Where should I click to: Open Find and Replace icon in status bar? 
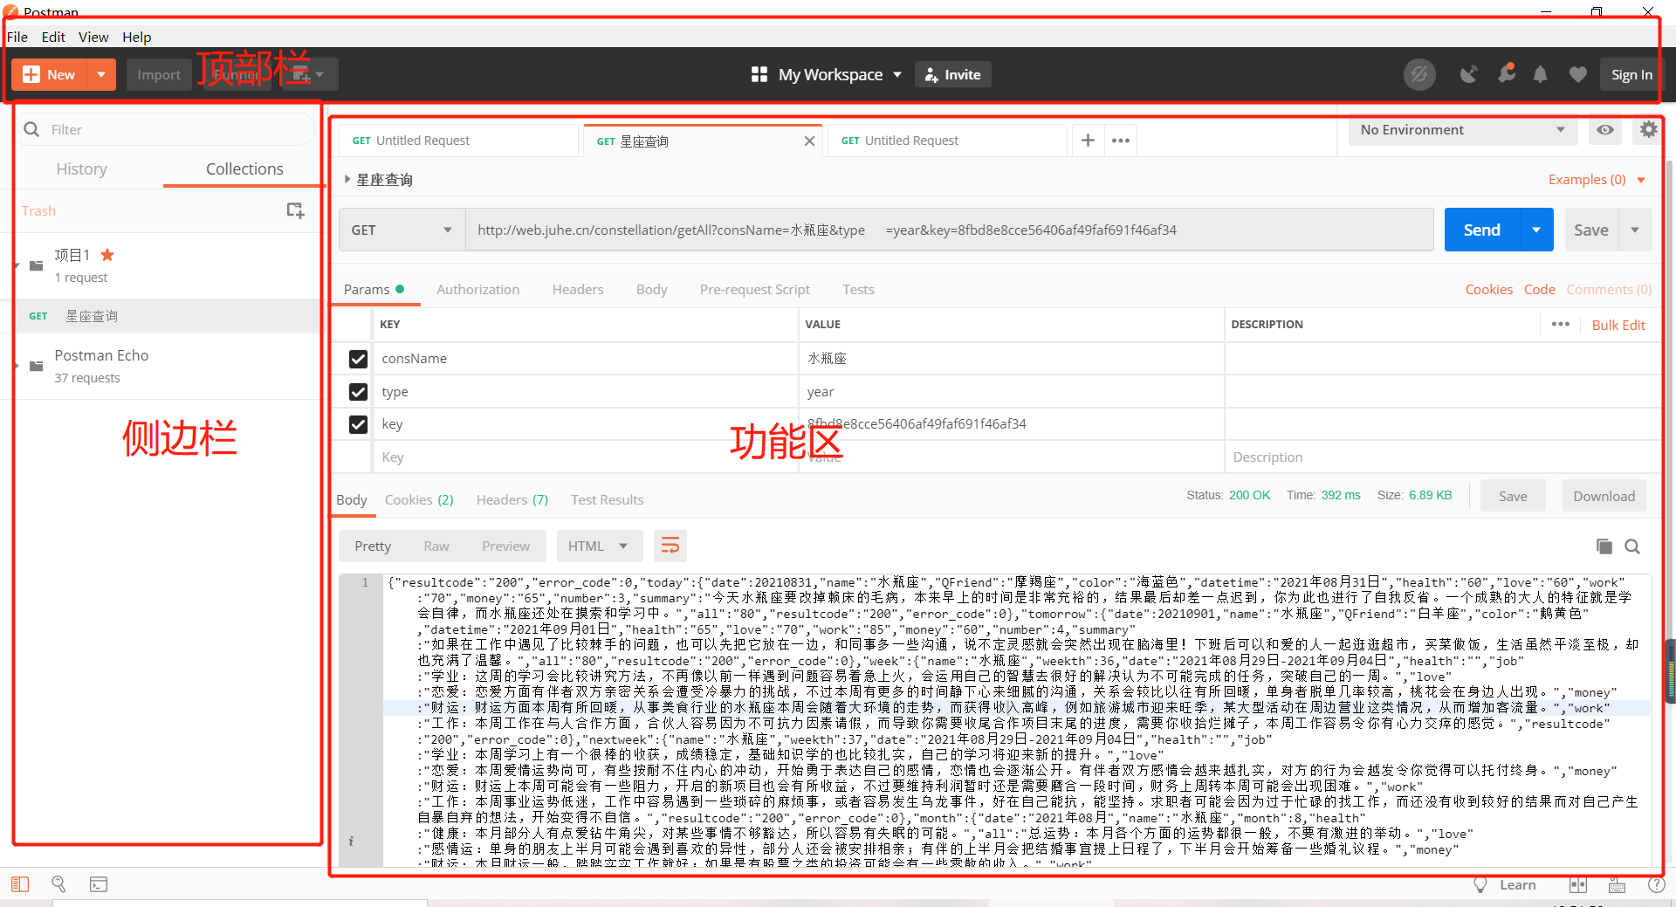[x=58, y=885]
